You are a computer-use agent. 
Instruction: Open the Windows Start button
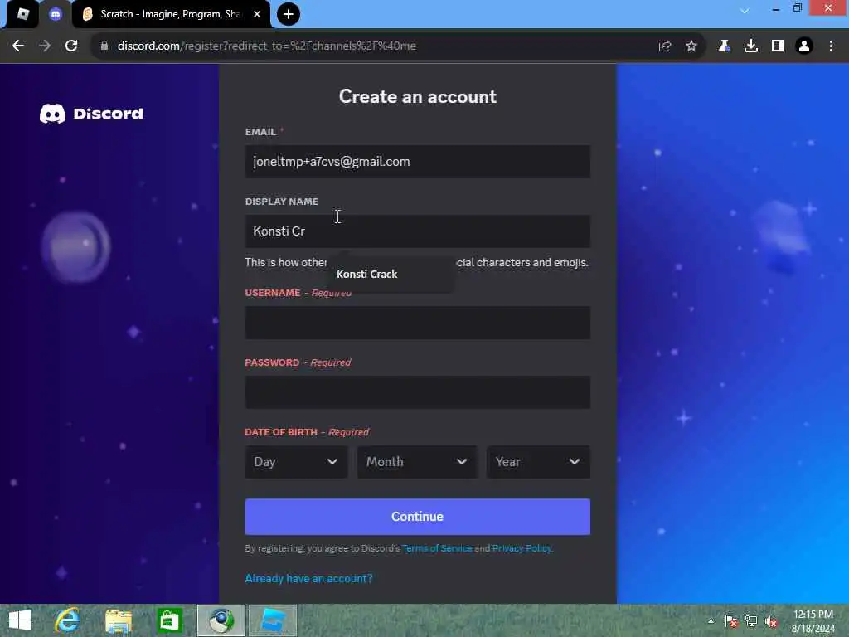click(x=20, y=620)
